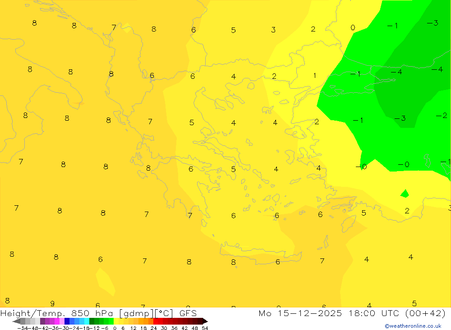Click the 'Height/Temp. 850 hPa' map title

pyautogui.click(x=57, y=313)
